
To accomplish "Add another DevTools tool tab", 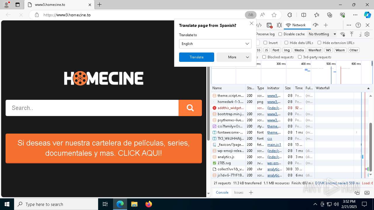I will click(326, 25).
